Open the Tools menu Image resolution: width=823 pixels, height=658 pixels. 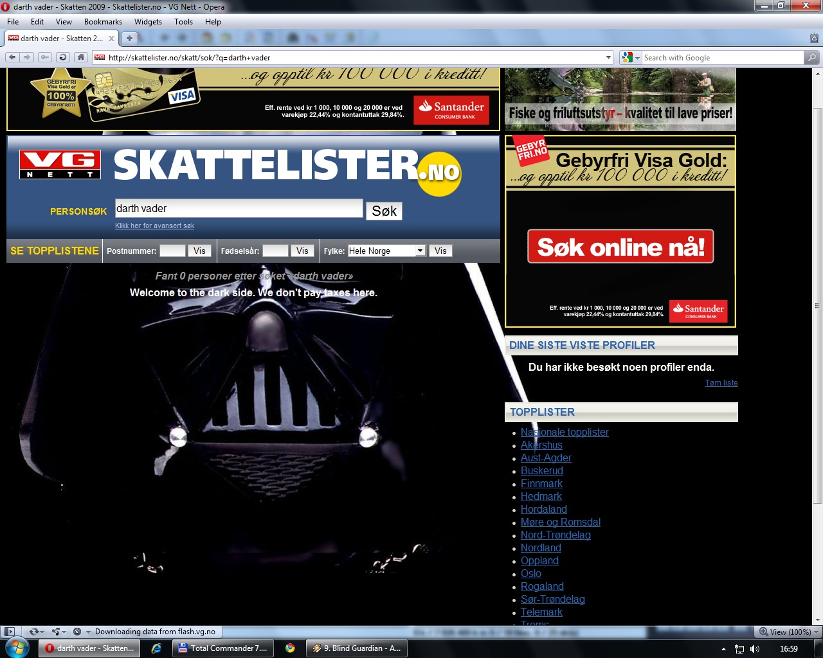pyautogui.click(x=183, y=22)
